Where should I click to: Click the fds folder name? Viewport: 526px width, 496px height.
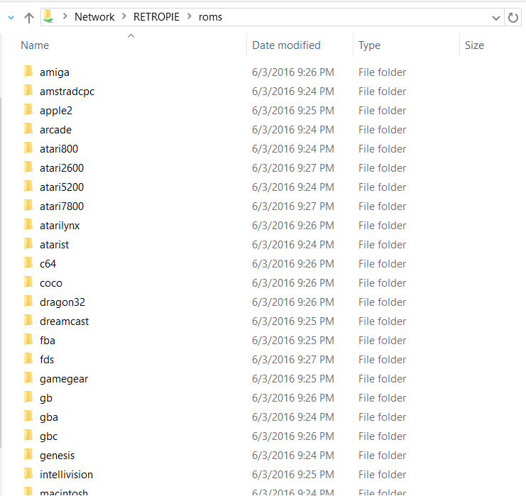pos(47,360)
